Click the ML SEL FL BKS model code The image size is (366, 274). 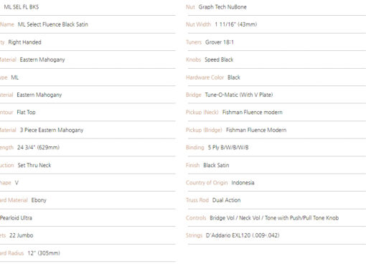coord(22,7)
